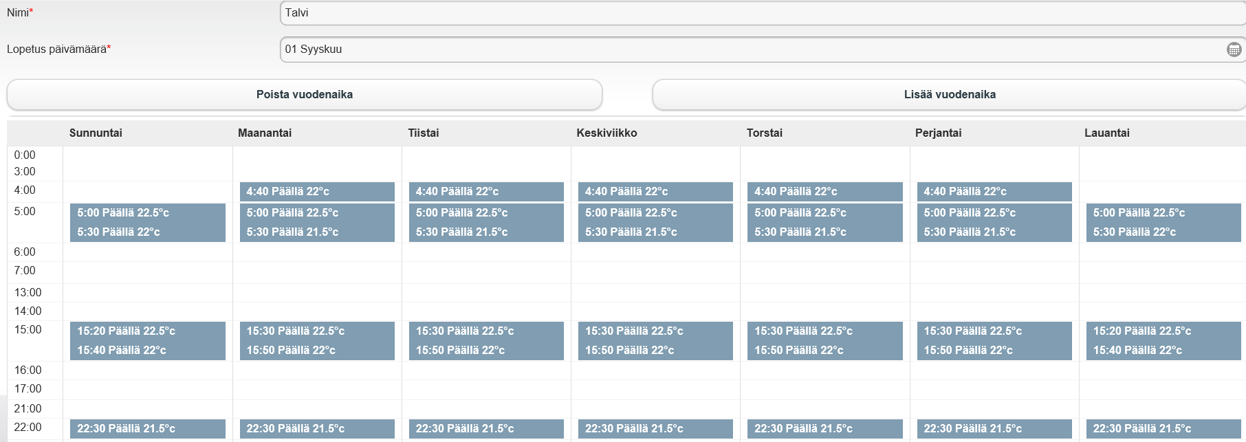Click the Poista vuodenaika button
This screenshot has height=442, width=1246.
click(x=305, y=95)
